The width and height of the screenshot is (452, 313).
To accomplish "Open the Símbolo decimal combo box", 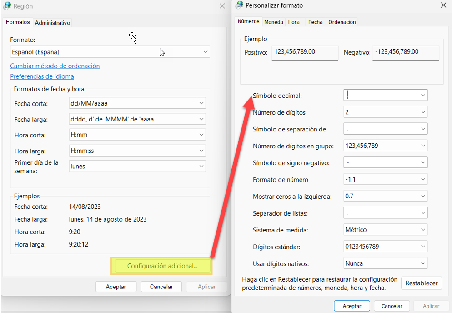I will pos(423,95).
